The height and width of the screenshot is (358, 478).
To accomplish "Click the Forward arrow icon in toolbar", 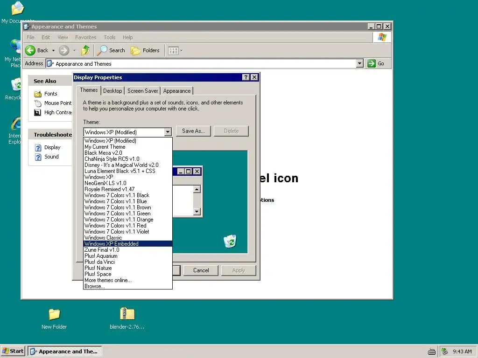I will (x=63, y=50).
